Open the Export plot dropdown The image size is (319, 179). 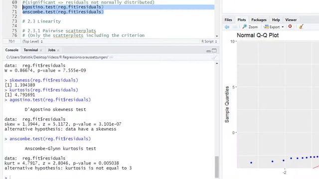(x=274, y=27)
